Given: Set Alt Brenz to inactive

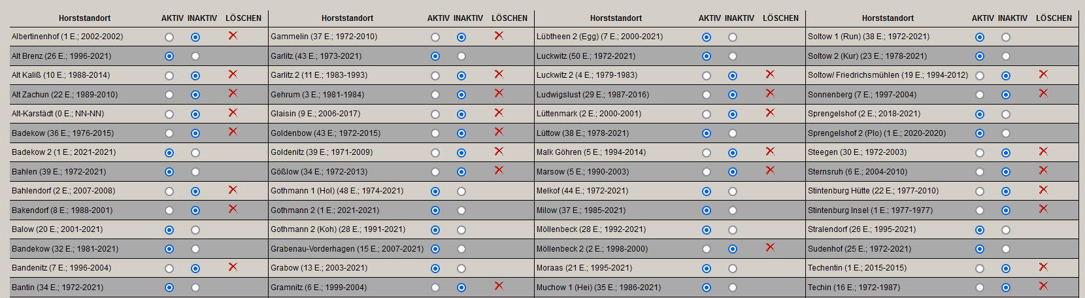Looking at the screenshot, I should [x=195, y=56].
